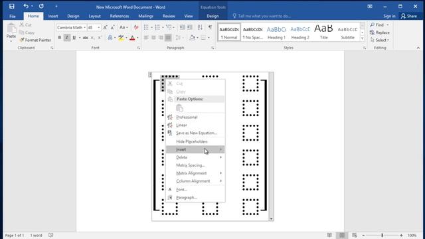Center align the text
The image size is (425, 239).
click(x=153, y=38)
